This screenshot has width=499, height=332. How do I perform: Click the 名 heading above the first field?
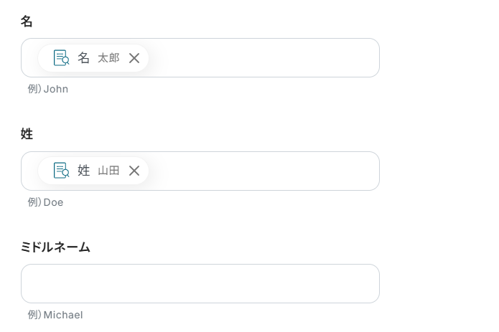[27, 22]
